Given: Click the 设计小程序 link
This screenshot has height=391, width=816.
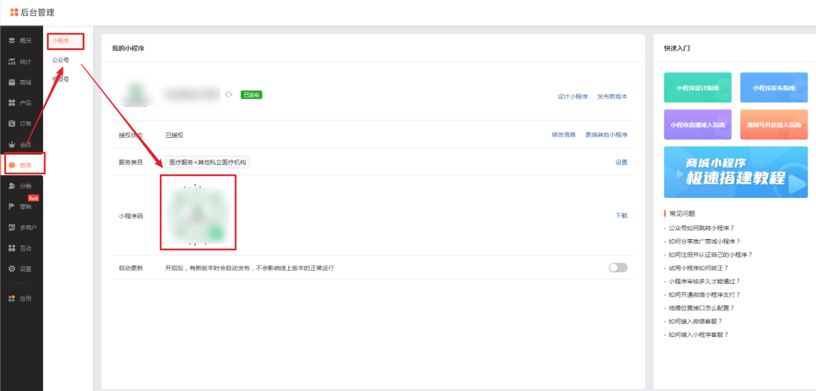Looking at the screenshot, I should [x=572, y=97].
